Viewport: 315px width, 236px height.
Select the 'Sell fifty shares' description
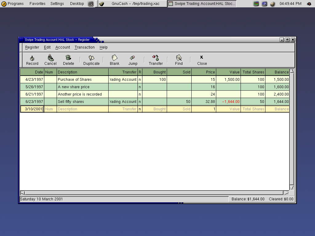click(x=82, y=102)
